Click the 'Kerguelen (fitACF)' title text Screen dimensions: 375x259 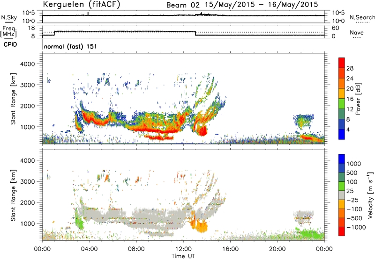point(81,4)
